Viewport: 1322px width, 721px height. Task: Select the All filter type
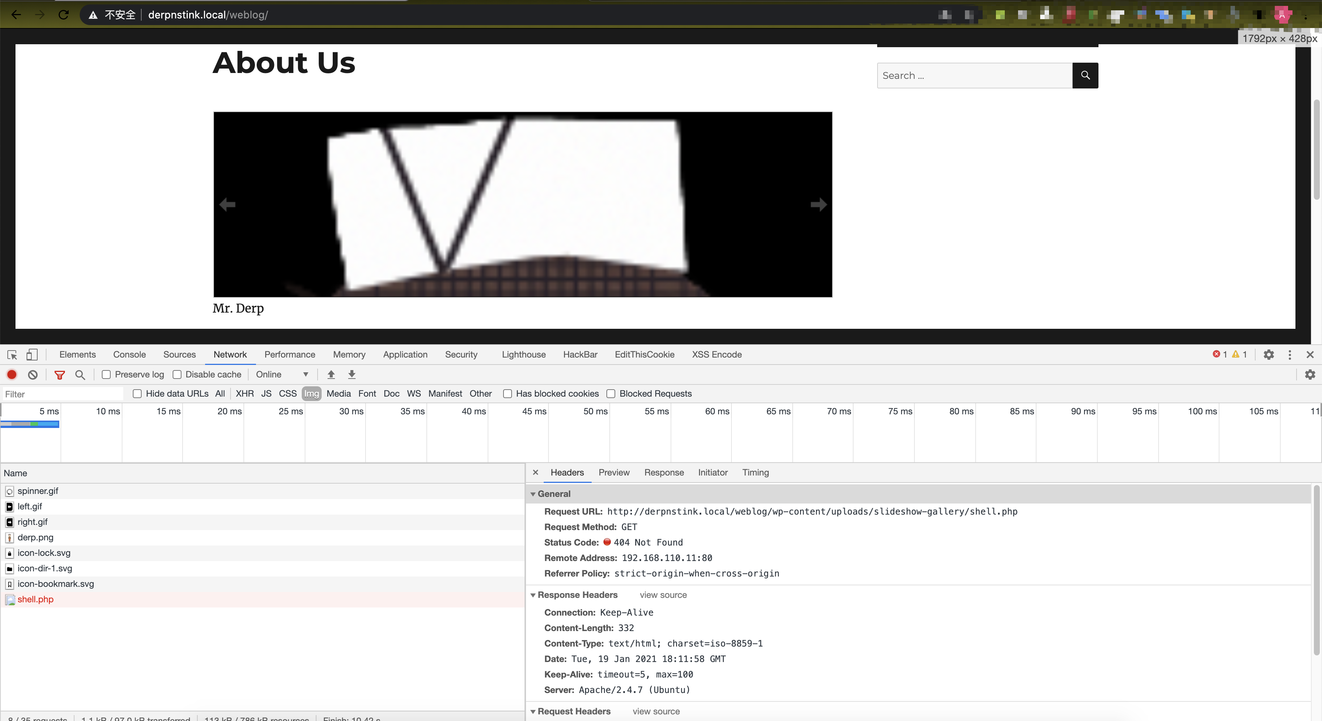point(219,393)
